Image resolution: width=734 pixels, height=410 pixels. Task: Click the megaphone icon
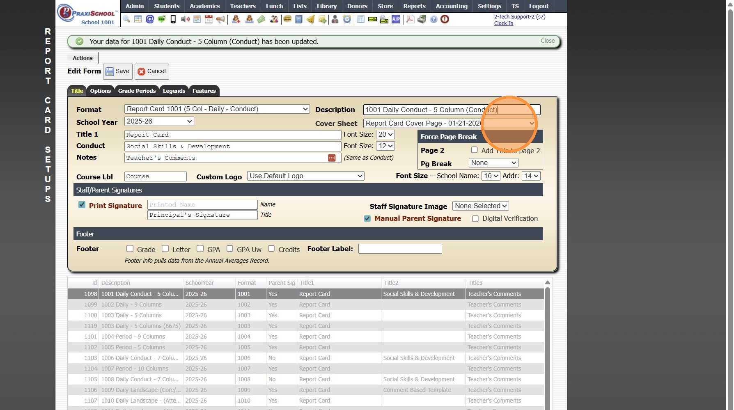pyautogui.click(x=220, y=19)
